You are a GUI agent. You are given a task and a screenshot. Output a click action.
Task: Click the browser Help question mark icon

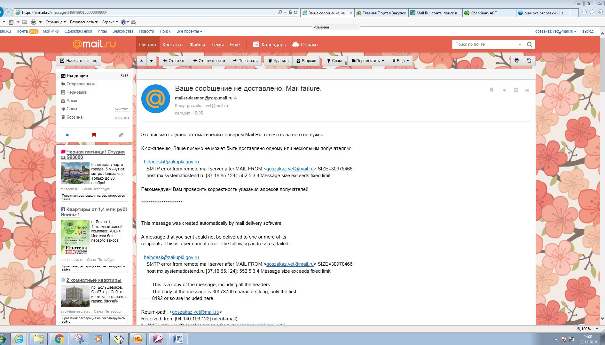point(123,22)
